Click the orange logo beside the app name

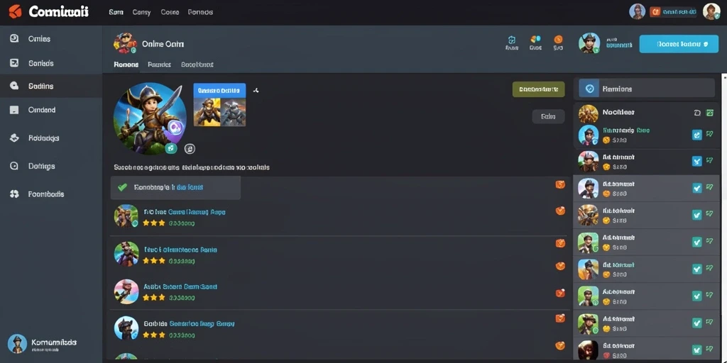click(x=15, y=11)
